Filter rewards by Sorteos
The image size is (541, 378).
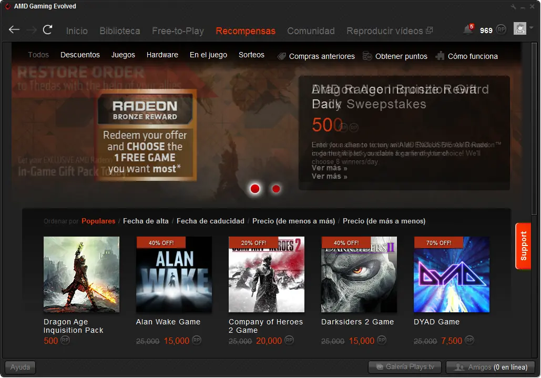coord(251,55)
